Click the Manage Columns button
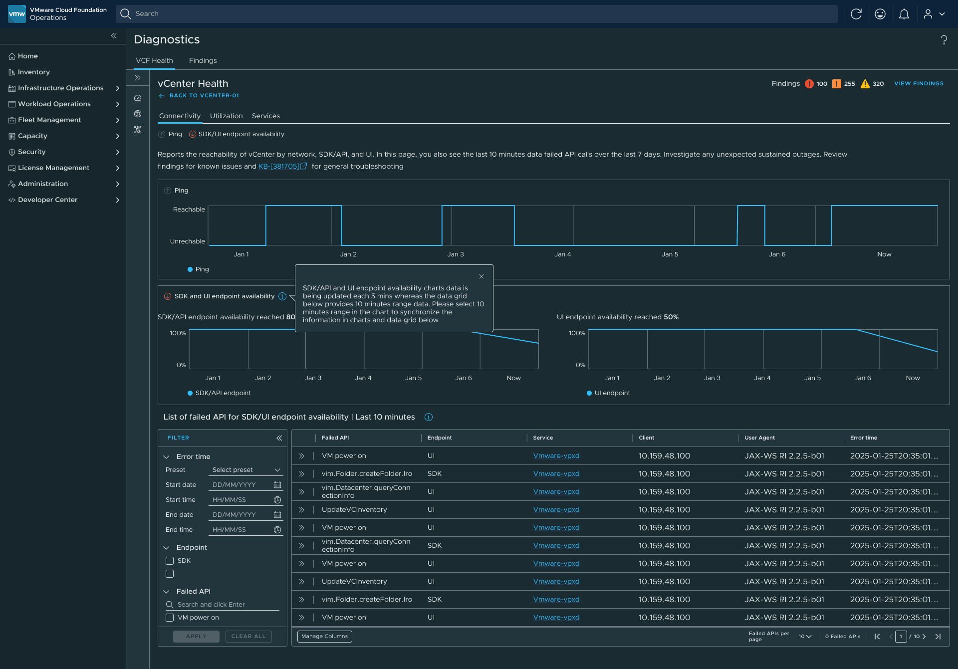 (x=325, y=636)
